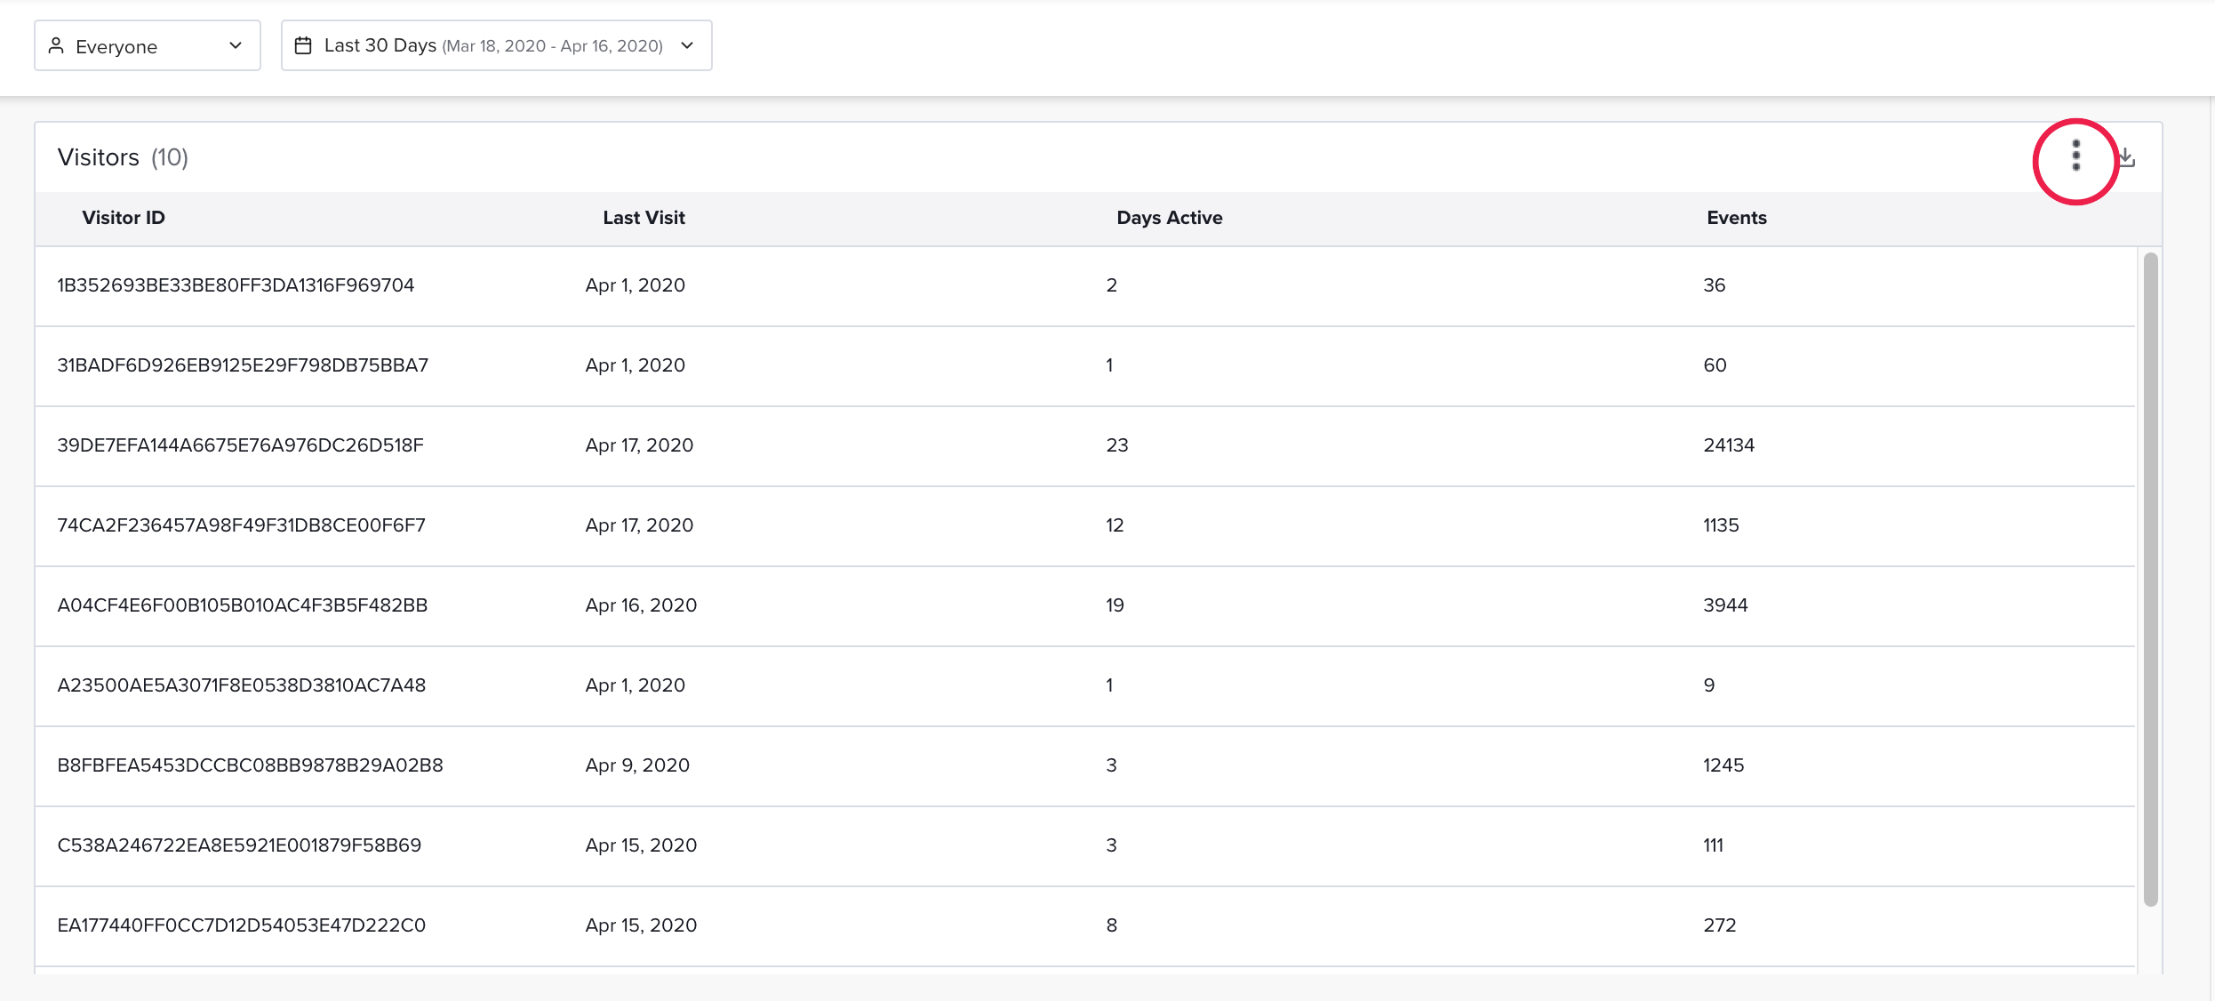Open the Last 30 Days date range picker

click(497, 46)
